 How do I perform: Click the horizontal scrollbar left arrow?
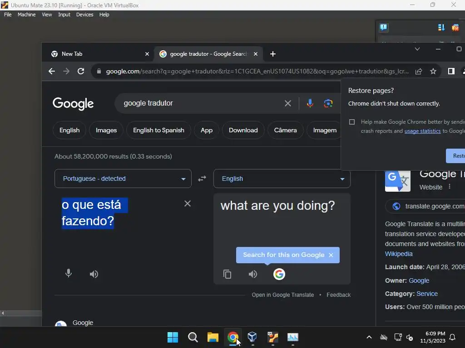(x=3, y=313)
